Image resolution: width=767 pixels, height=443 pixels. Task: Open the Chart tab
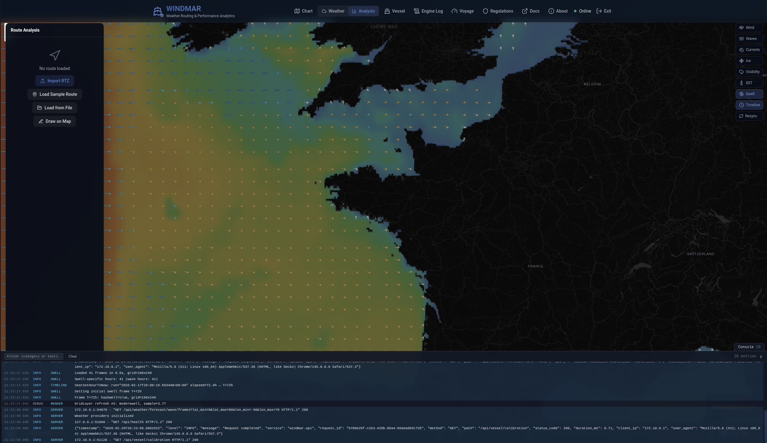pos(303,11)
